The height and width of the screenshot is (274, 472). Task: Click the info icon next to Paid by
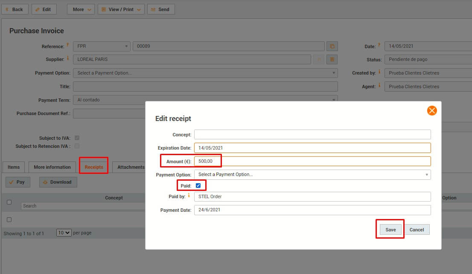(x=189, y=195)
